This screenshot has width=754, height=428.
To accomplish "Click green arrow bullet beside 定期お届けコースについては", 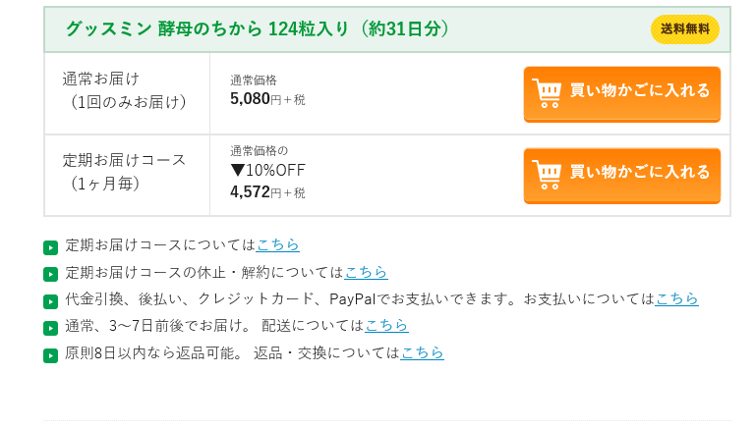I will click(51, 247).
